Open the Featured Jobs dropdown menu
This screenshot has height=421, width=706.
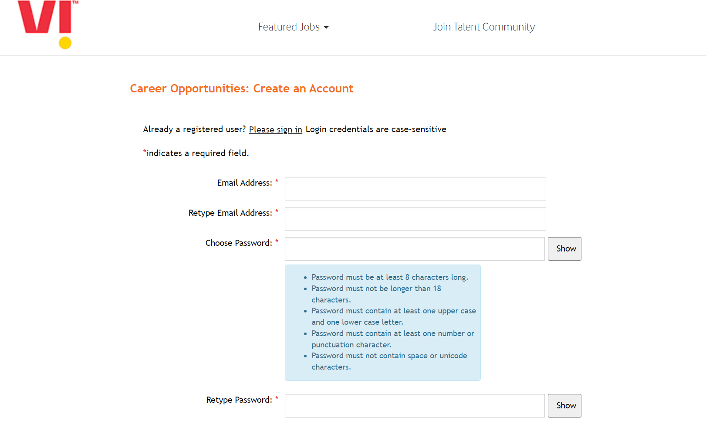click(289, 27)
